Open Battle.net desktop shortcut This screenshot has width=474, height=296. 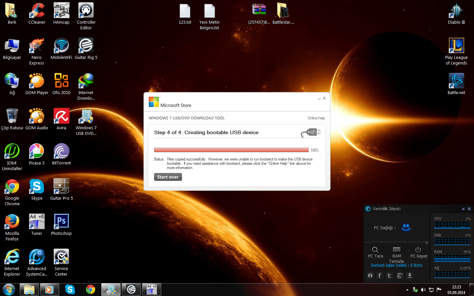point(456,84)
